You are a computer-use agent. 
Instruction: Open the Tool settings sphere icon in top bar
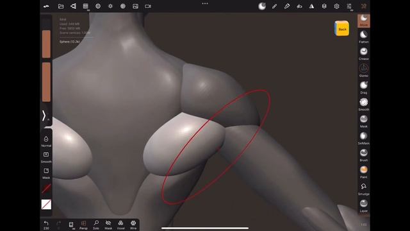[x=262, y=6]
